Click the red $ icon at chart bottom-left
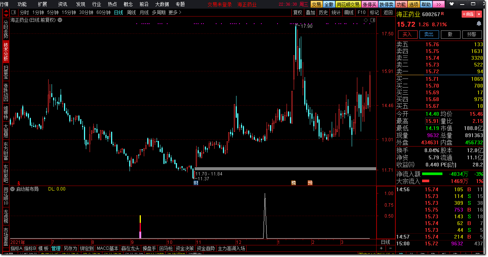488x257 pixels. [x=18, y=183]
